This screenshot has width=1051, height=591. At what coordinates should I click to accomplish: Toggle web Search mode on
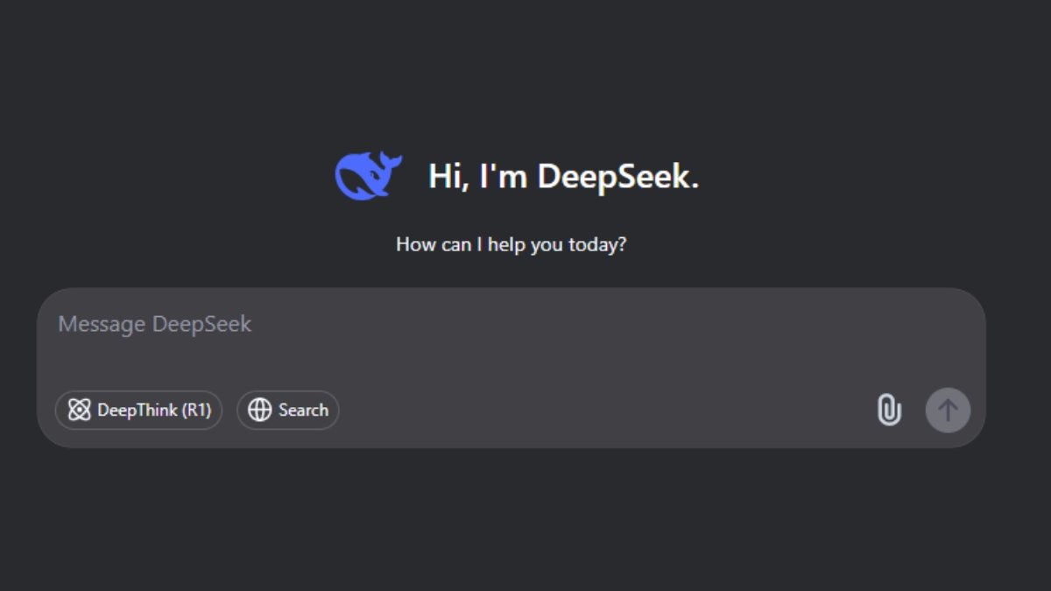287,410
